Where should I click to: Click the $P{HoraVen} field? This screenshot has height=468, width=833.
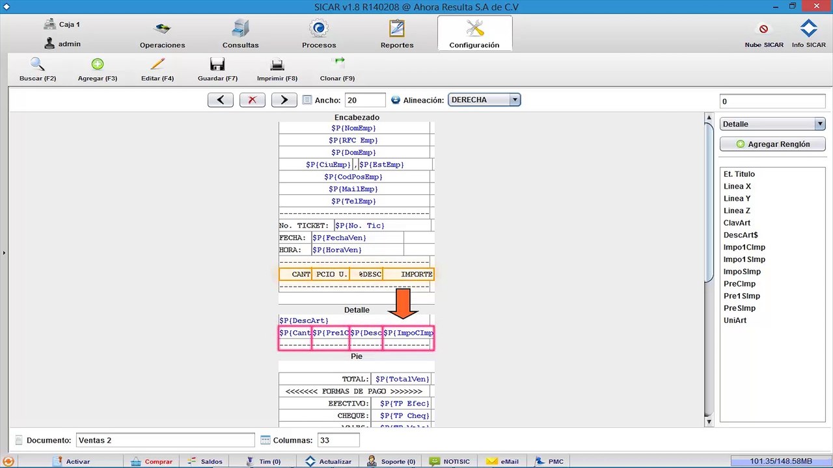pyautogui.click(x=357, y=250)
